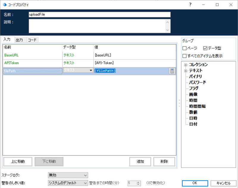This screenshot has height=188, width=238.
Task: Expand the コレクション tree node
Action: pos(186,65)
